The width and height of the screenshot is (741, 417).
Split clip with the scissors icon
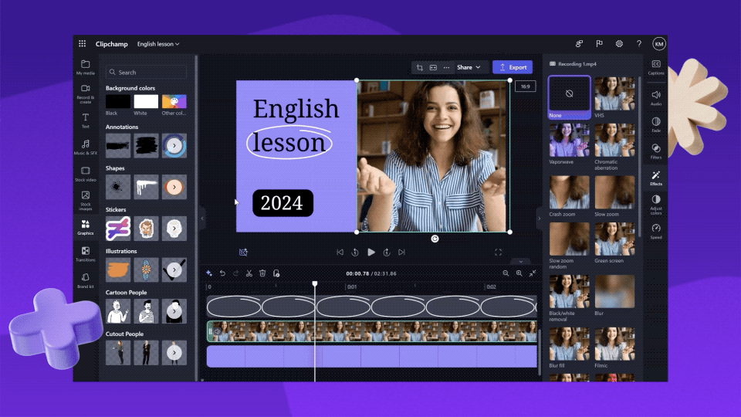pos(249,273)
